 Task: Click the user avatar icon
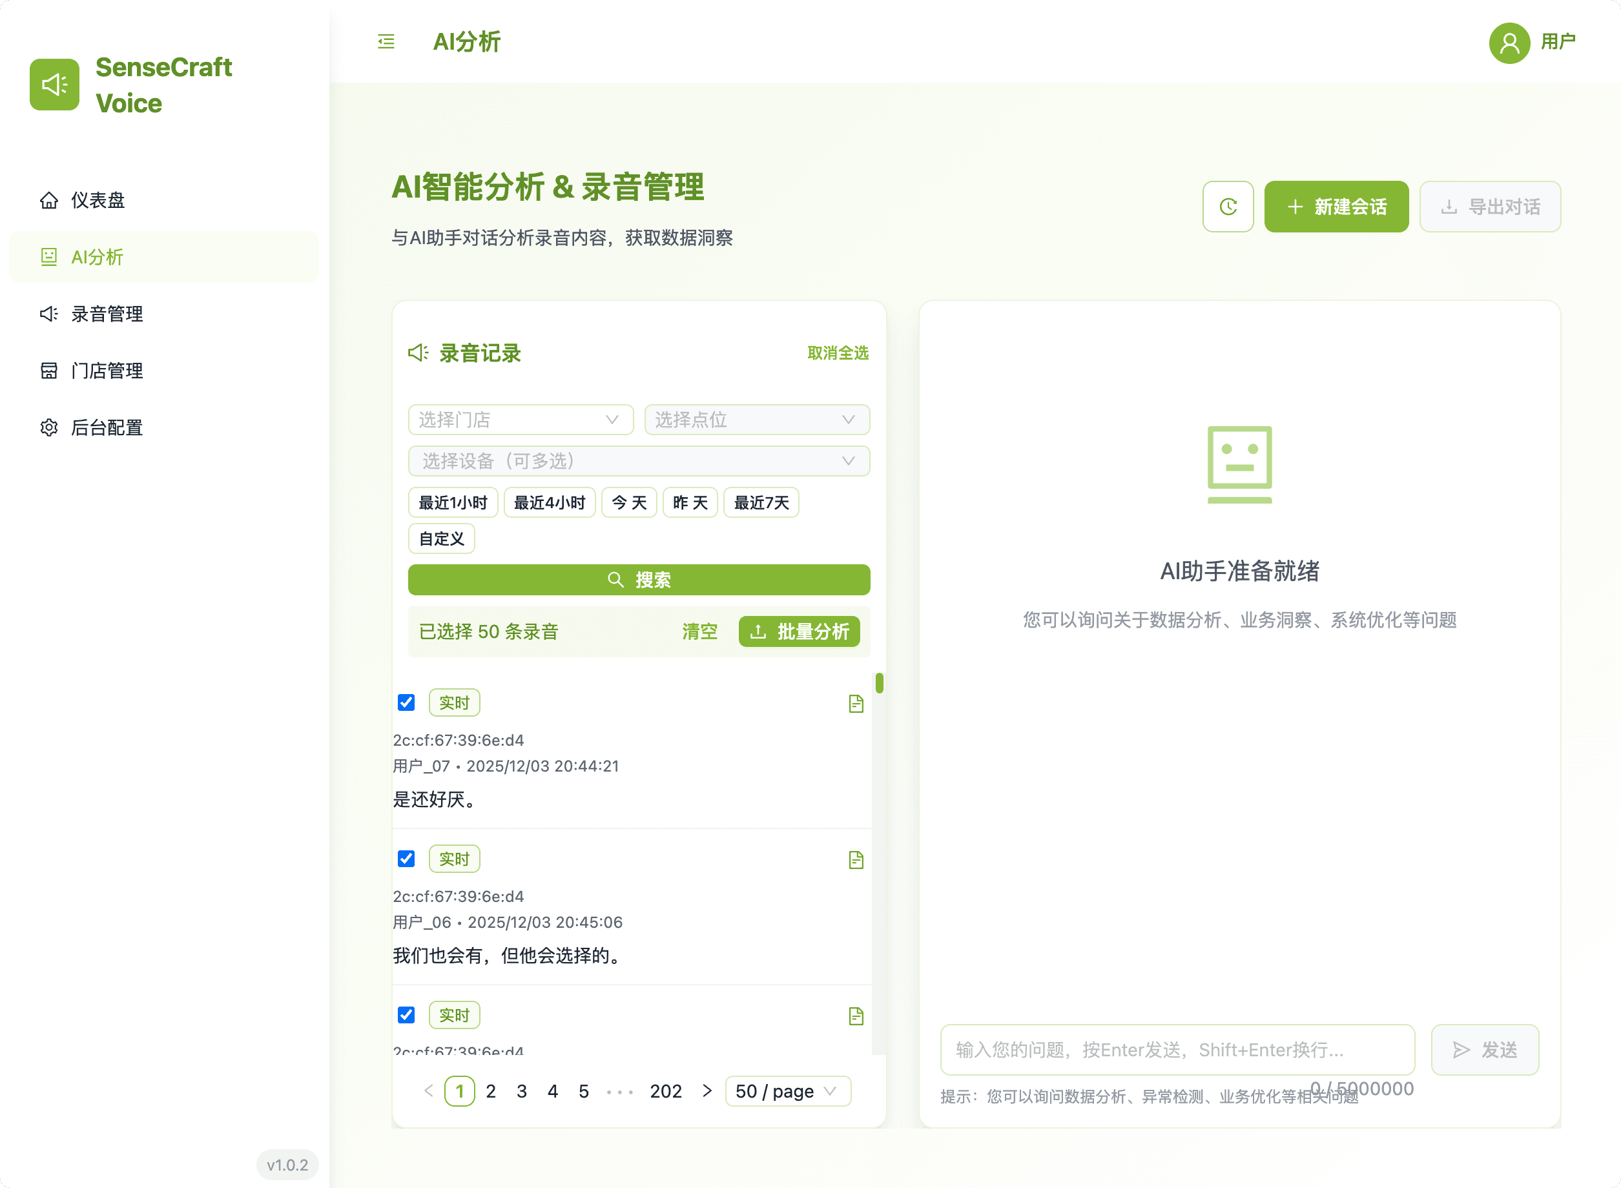(x=1509, y=43)
